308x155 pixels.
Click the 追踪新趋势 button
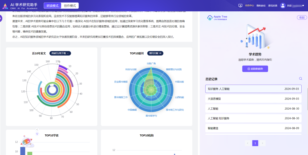pos(255,69)
